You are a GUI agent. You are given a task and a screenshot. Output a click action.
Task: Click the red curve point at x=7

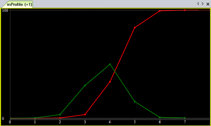[x=185, y=10]
